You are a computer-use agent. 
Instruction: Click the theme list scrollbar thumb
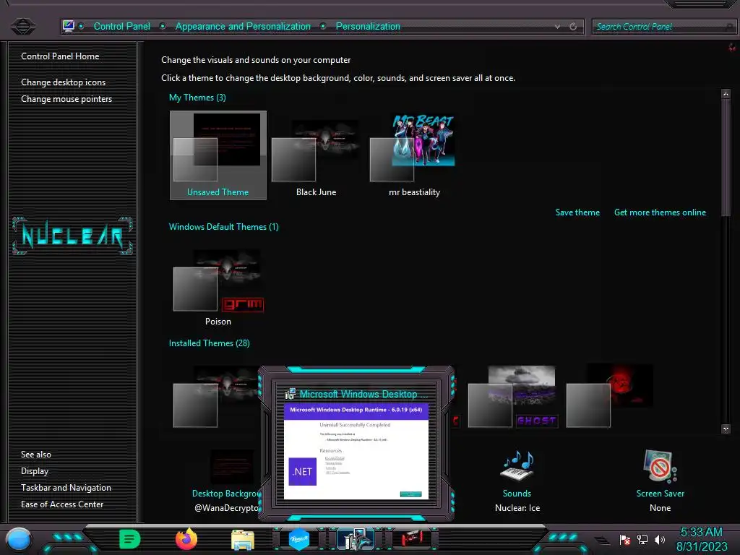[x=726, y=158]
